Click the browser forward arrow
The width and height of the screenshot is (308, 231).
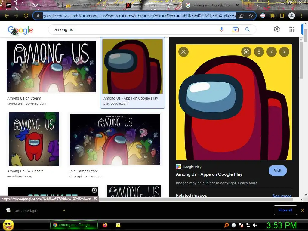[x=16, y=16]
